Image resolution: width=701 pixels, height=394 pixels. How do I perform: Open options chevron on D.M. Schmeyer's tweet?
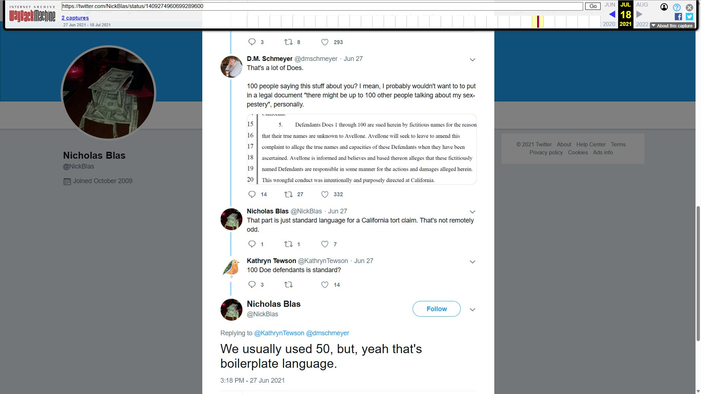(x=472, y=60)
